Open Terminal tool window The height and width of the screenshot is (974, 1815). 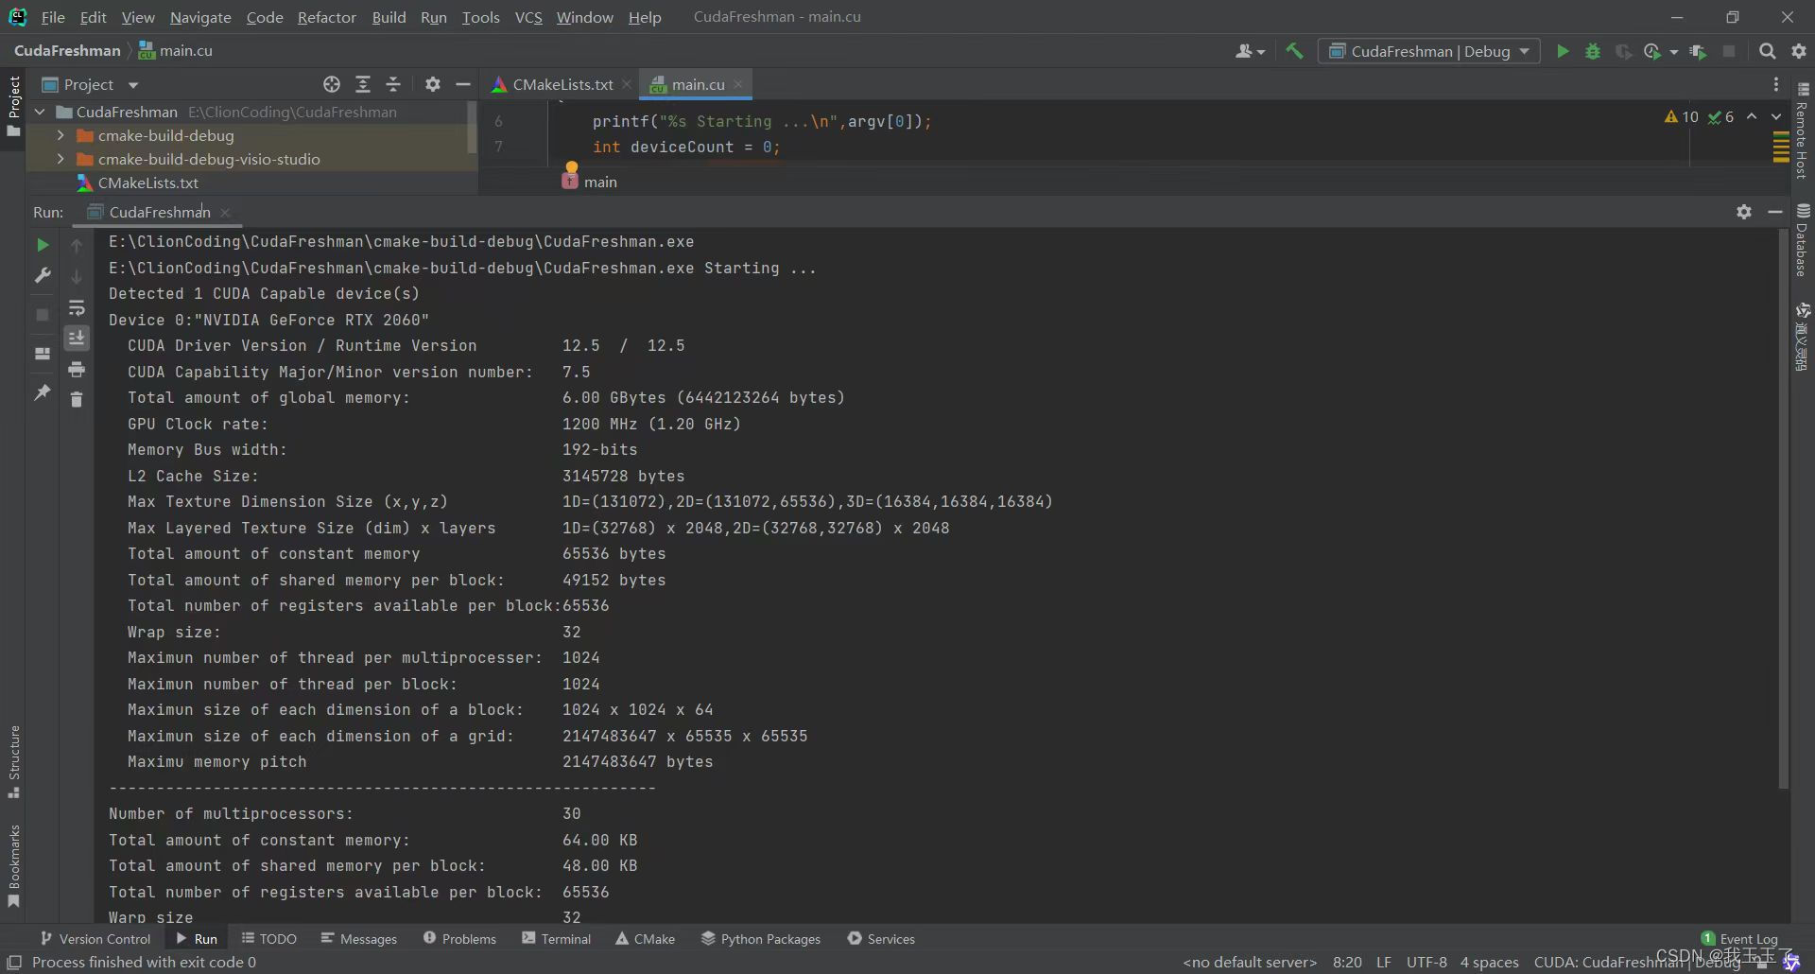[557, 938]
